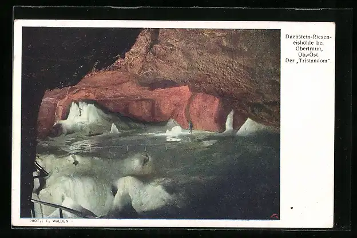
Task: Click the 'PHOT.: F. WALDEN' photographer credit
Action: pyautogui.click(x=49, y=221)
